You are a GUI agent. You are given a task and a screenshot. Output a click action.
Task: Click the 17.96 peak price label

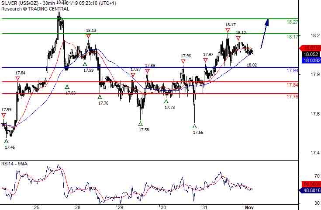[x=186, y=56]
